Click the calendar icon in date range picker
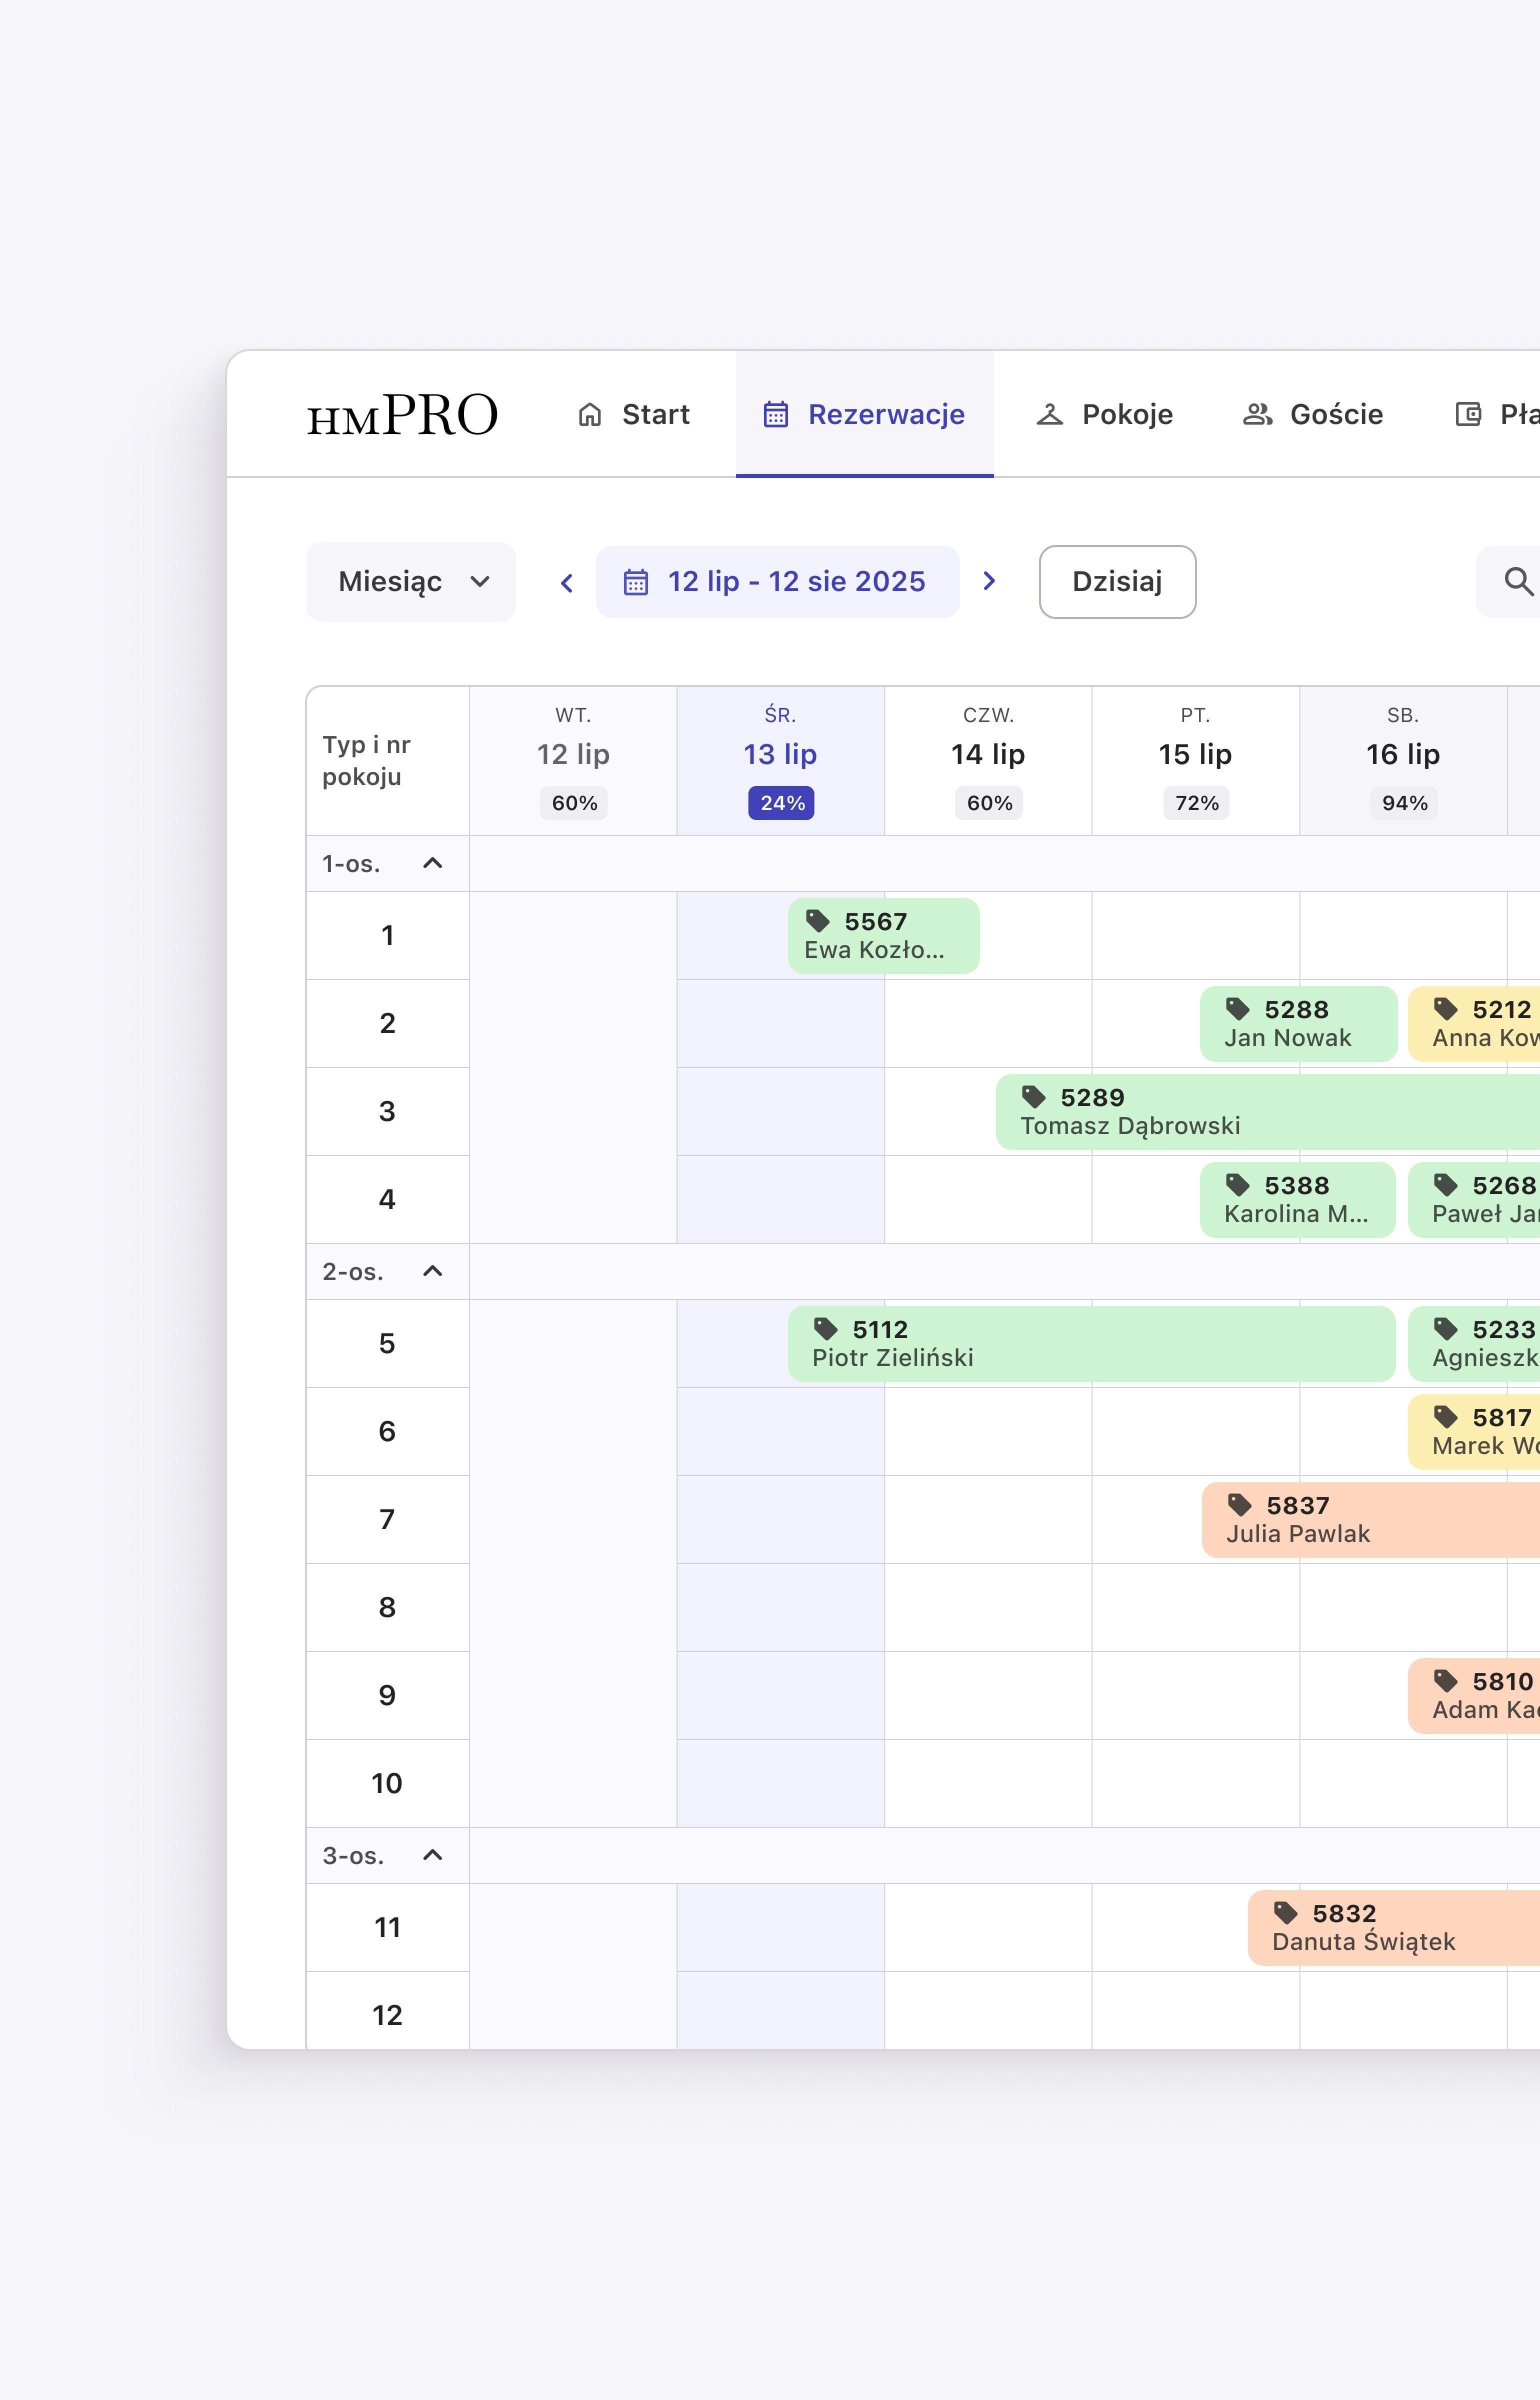 click(636, 582)
